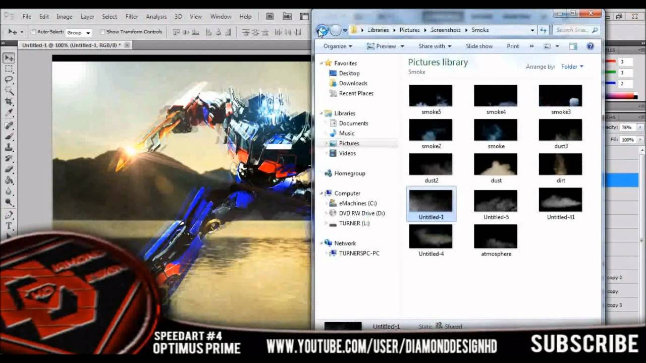The width and height of the screenshot is (646, 363).
Task: Open the Change your view dropdown arrow
Action: tap(557, 46)
